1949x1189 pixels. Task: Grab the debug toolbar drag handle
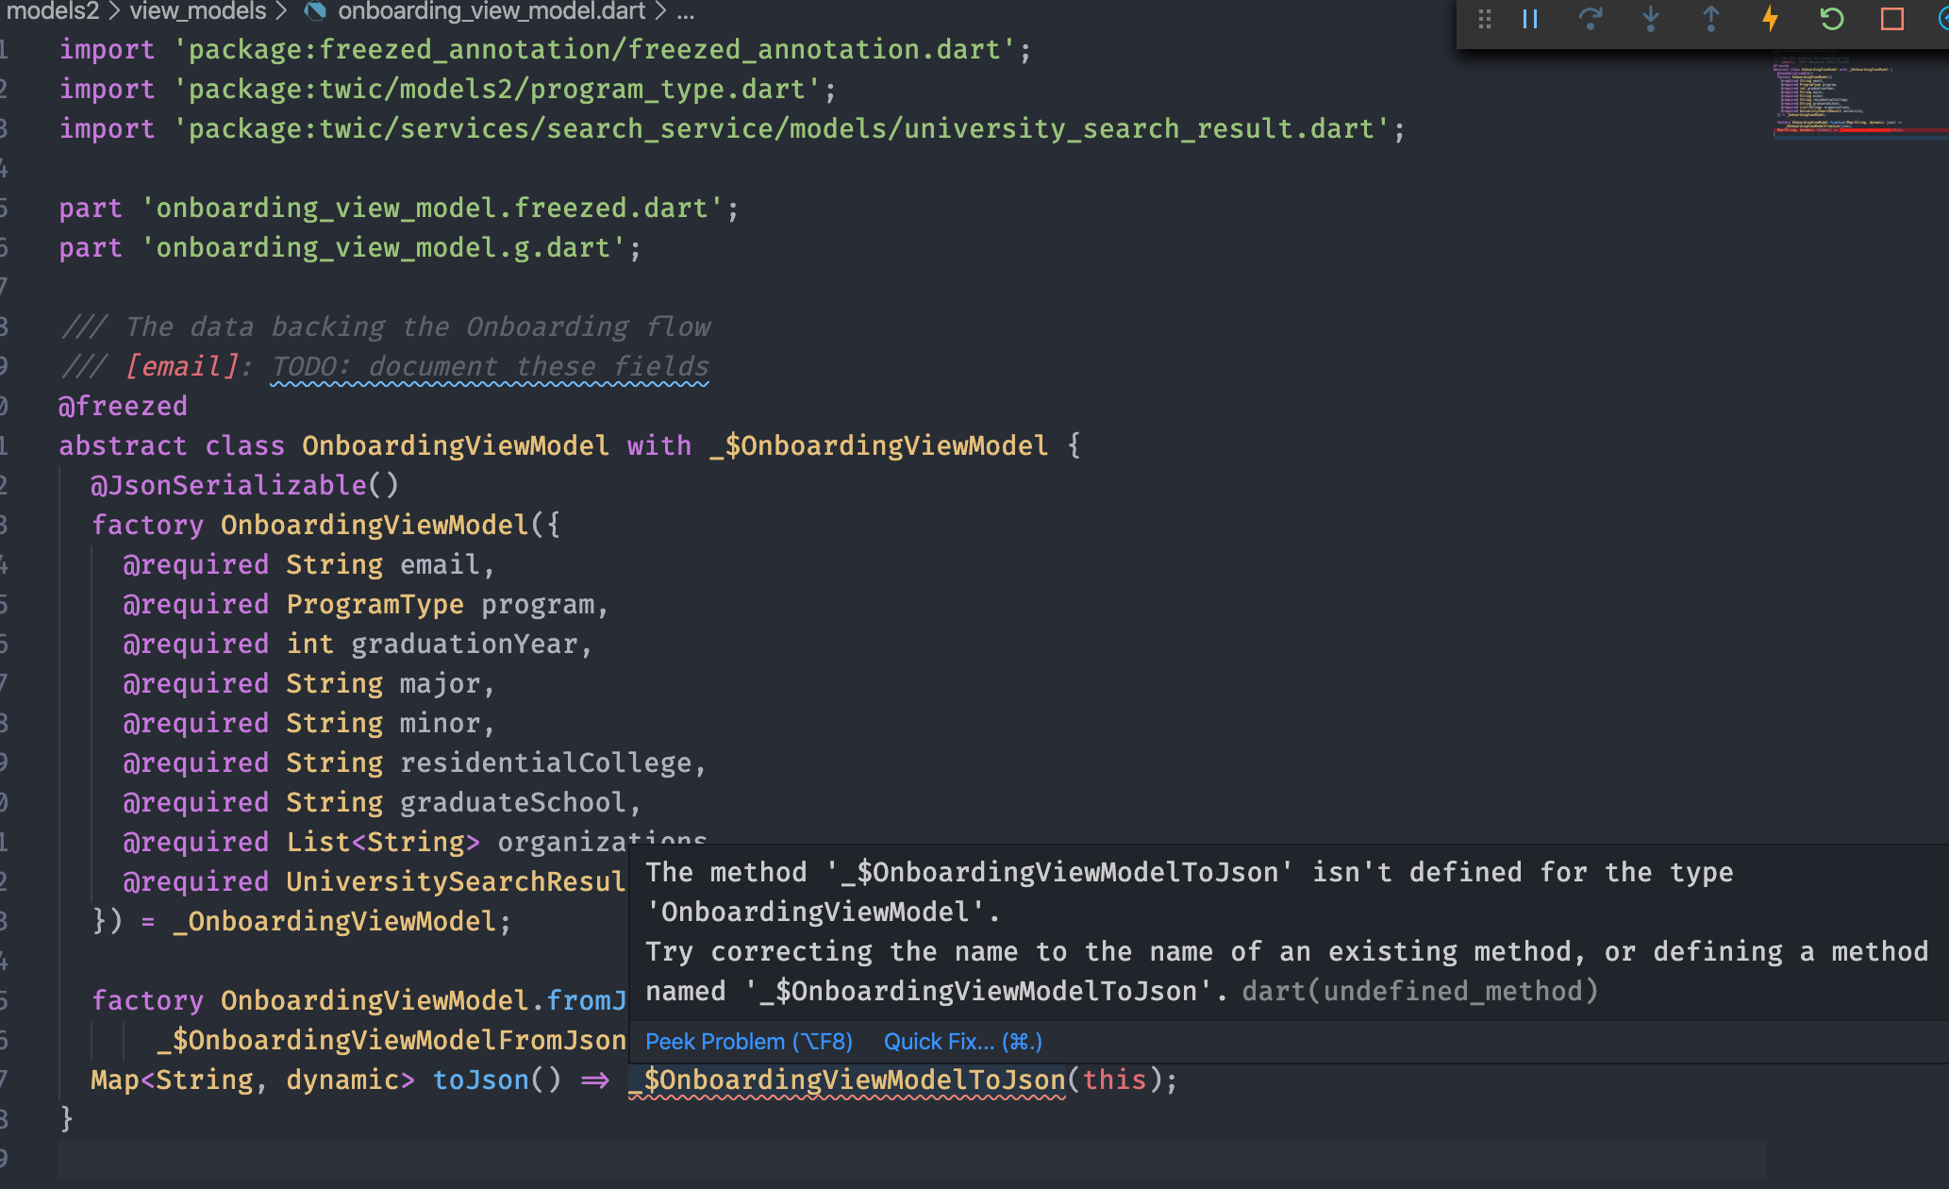click(x=1485, y=19)
